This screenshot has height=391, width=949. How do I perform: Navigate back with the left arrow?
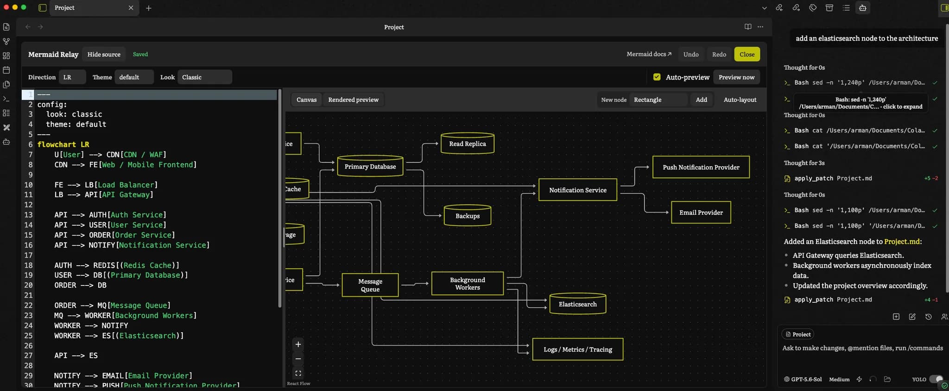(x=28, y=27)
